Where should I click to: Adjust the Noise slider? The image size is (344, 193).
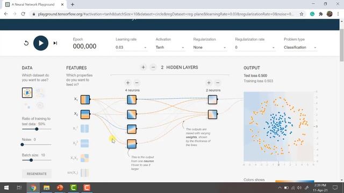click(x=37, y=144)
